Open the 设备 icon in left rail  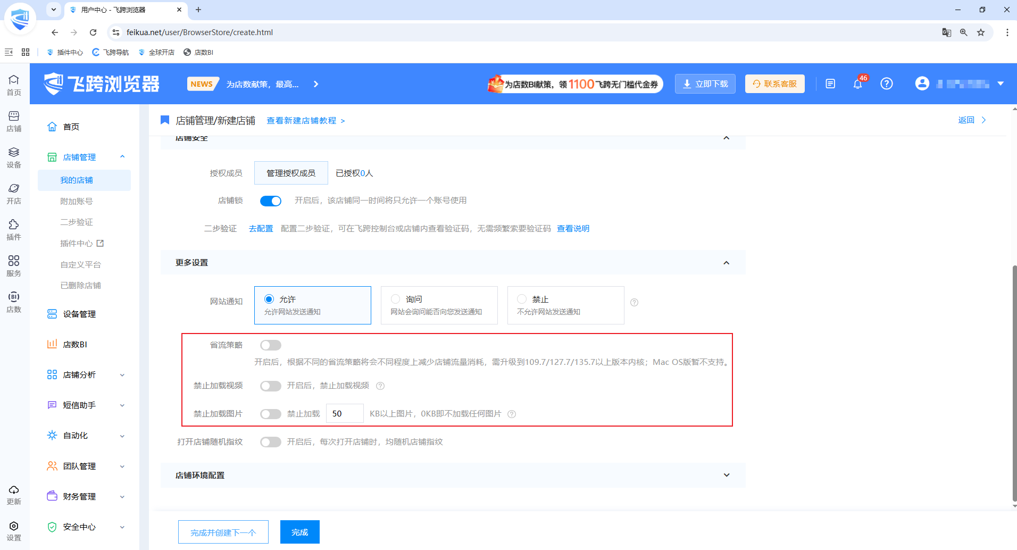pos(14,157)
